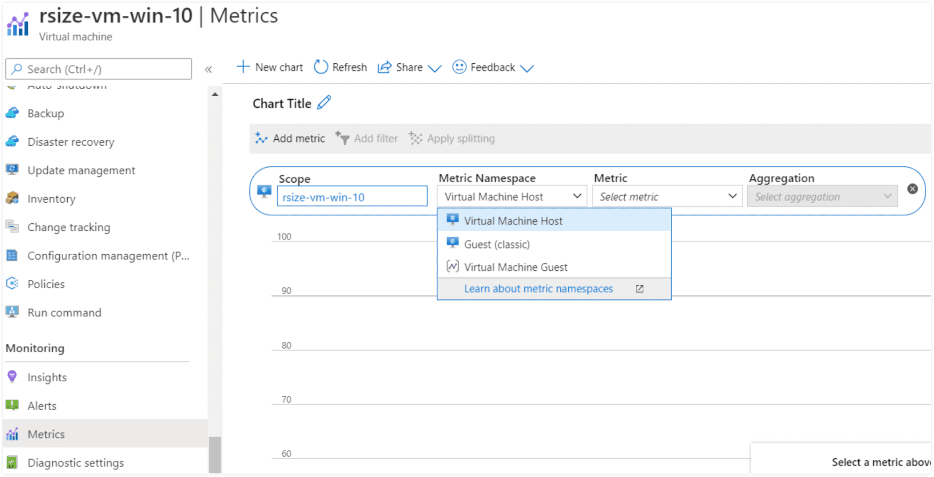The height and width of the screenshot is (477, 934).
Task: Click the pencil icon to edit Chart Title
Action: [x=324, y=103]
